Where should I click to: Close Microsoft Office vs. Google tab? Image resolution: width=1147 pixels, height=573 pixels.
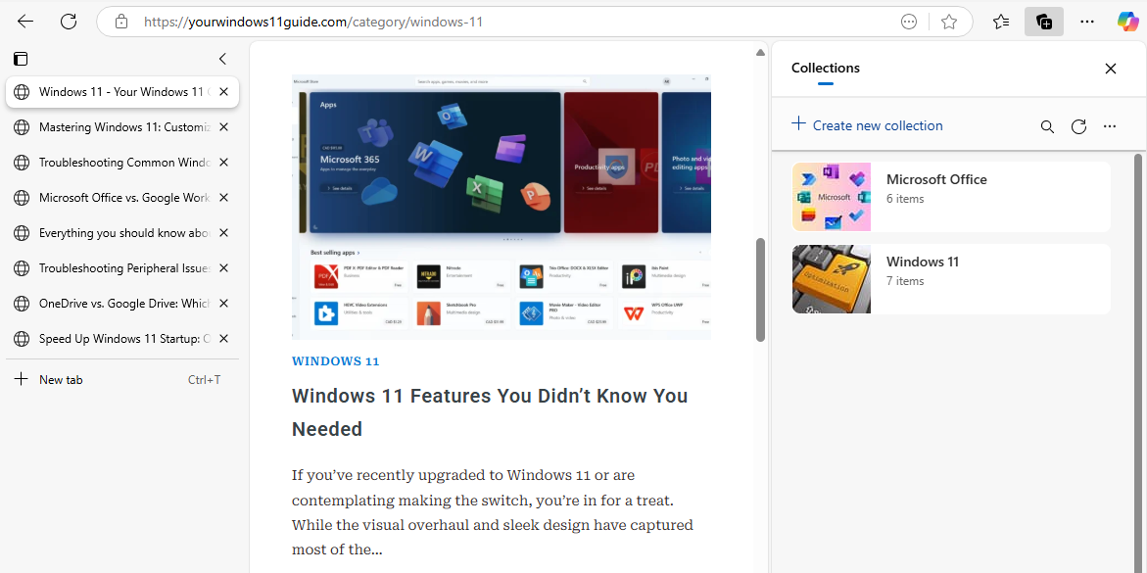(224, 198)
